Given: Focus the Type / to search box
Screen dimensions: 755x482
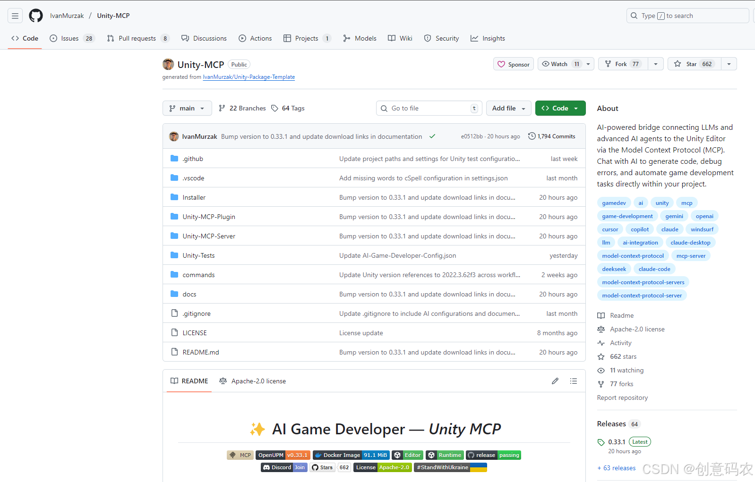Looking at the screenshot, I should [688, 16].
